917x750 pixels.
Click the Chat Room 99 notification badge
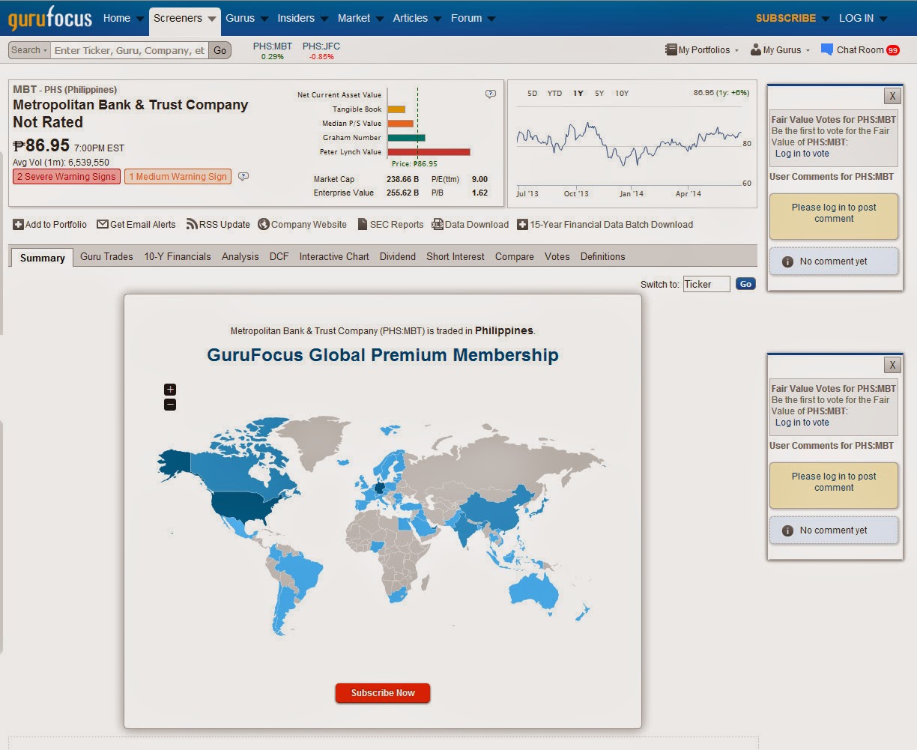(x=892, y=50)
